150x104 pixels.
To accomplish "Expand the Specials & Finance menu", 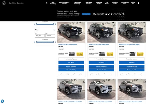I will (x=88, y=3).
